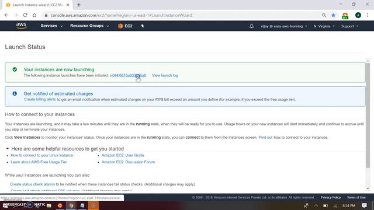374x210 pixels.
Task: Open Amazon EC2: User Guide link
Action: pos(123,155)
